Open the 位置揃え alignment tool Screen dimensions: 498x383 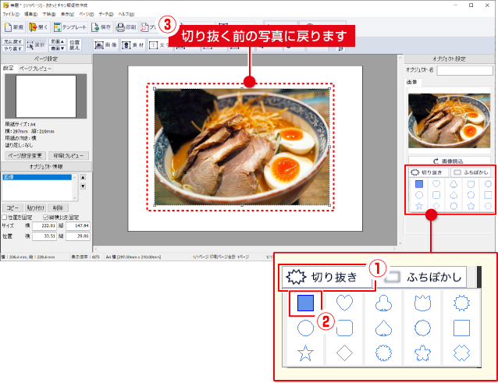click(75, 45)
